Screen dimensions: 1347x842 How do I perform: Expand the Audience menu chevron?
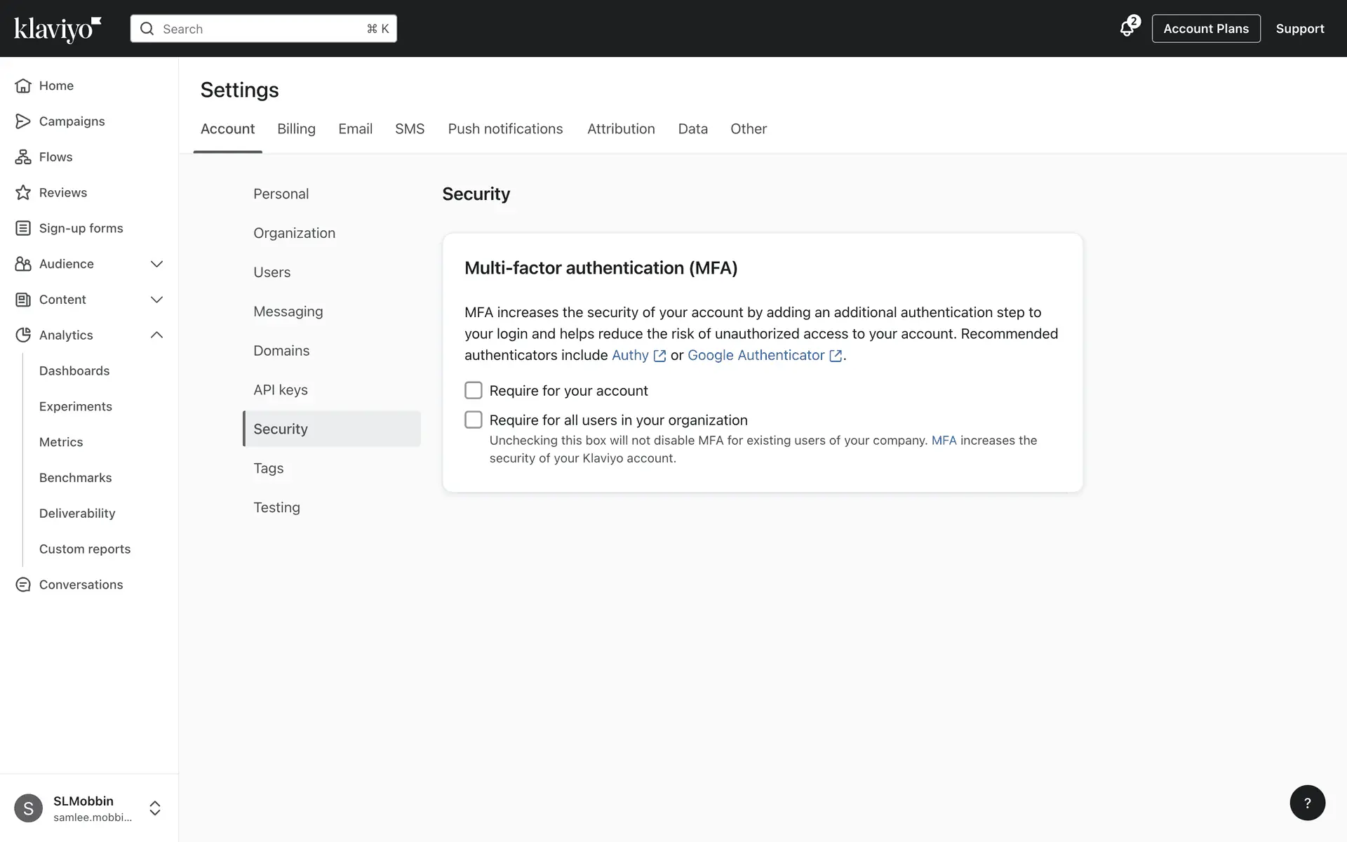pyautogui.click(x=156, y=264)
